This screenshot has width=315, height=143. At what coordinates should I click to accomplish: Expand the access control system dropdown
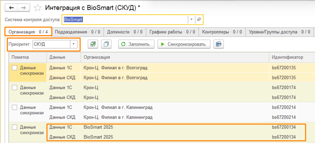click(x=191, y=19)
